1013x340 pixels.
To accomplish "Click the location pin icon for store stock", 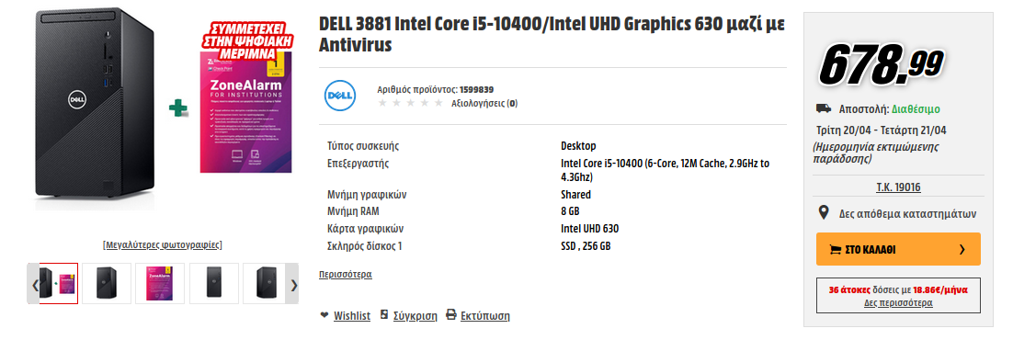I will coord(824,212).
